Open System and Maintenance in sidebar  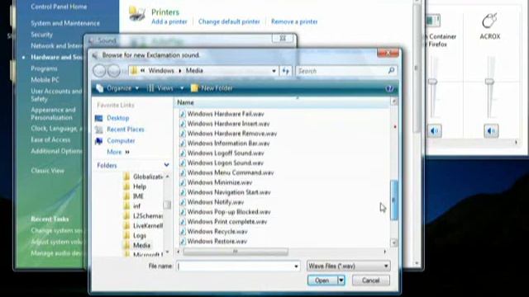65,23
